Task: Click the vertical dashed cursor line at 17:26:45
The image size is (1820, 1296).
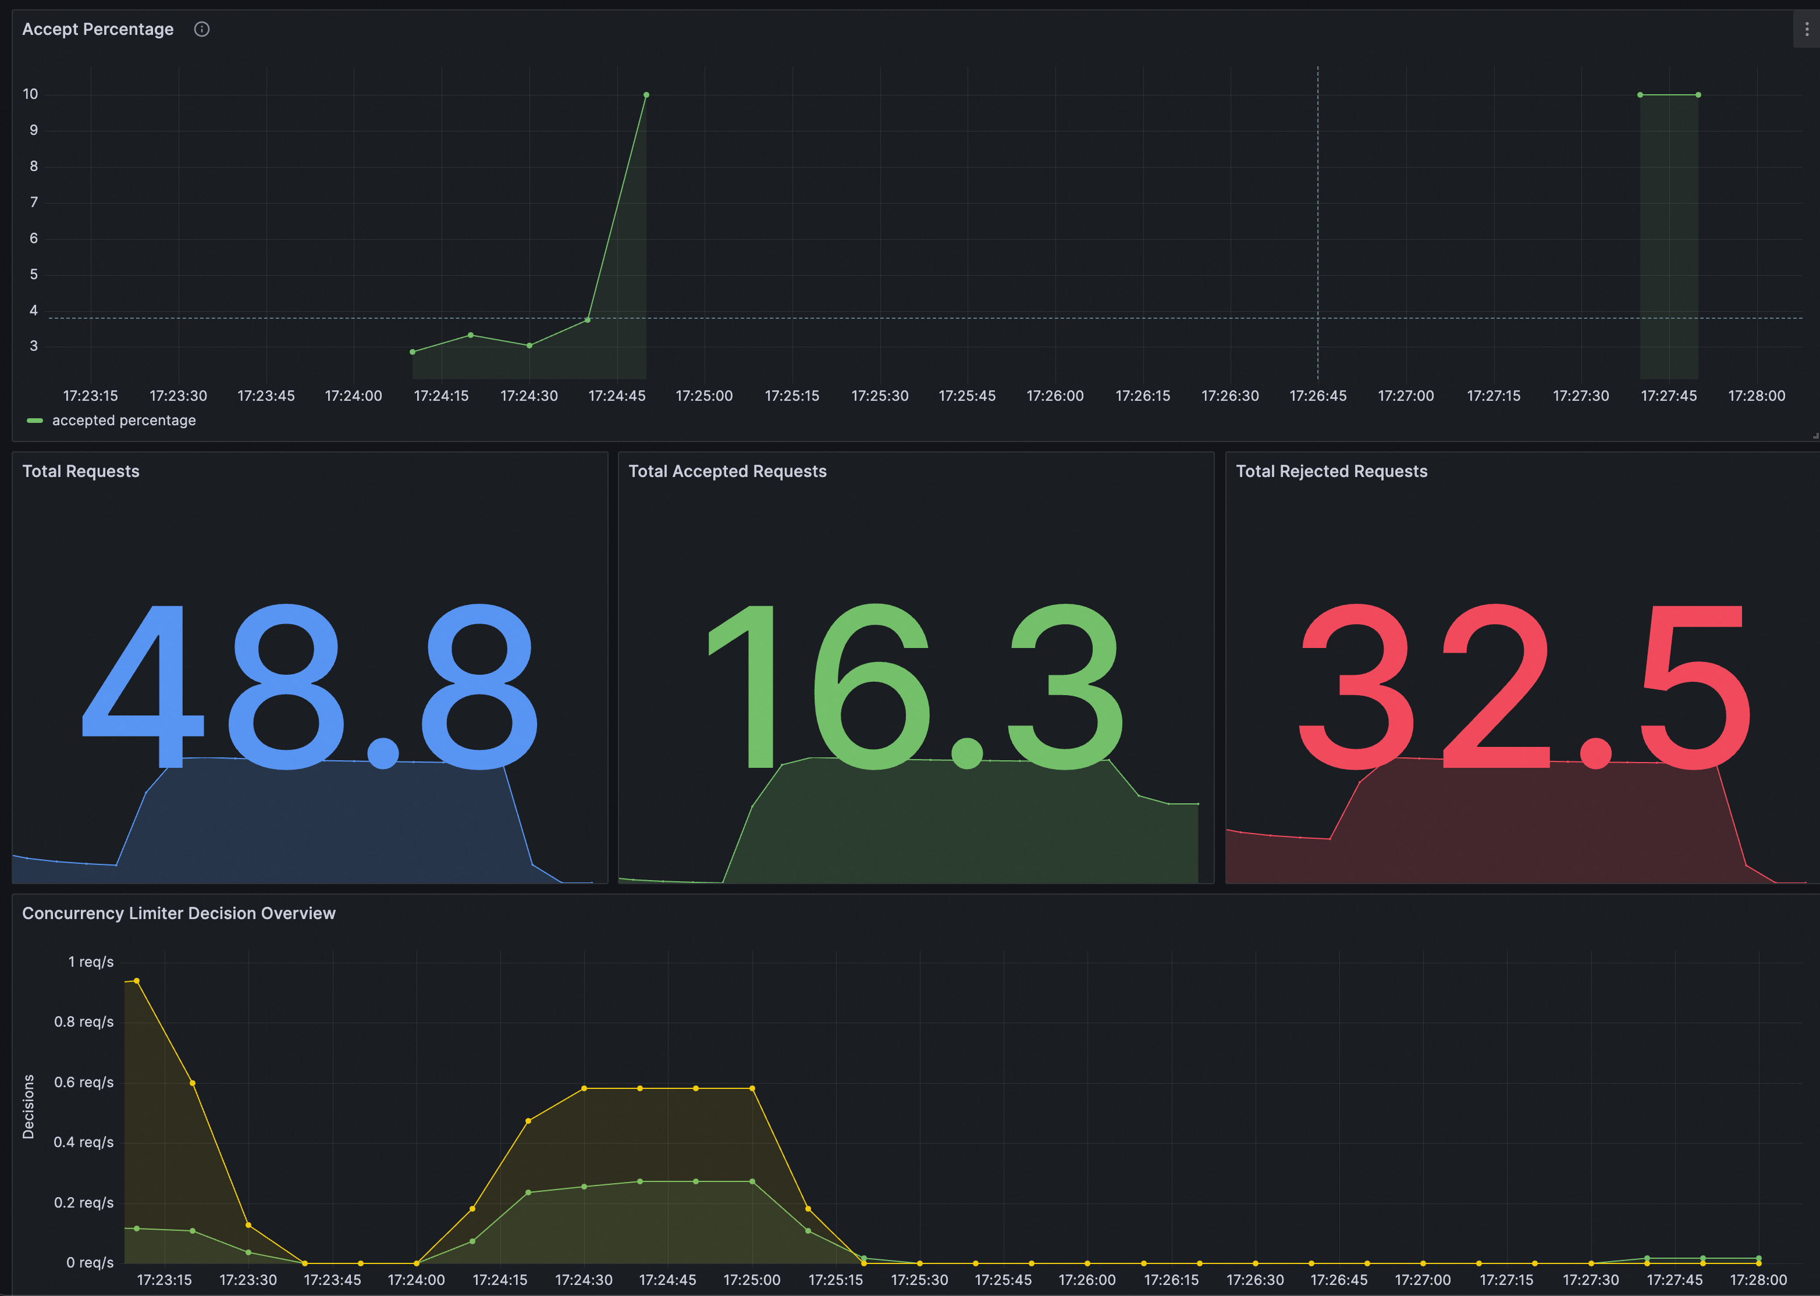Action: [x=1318, y=223]
